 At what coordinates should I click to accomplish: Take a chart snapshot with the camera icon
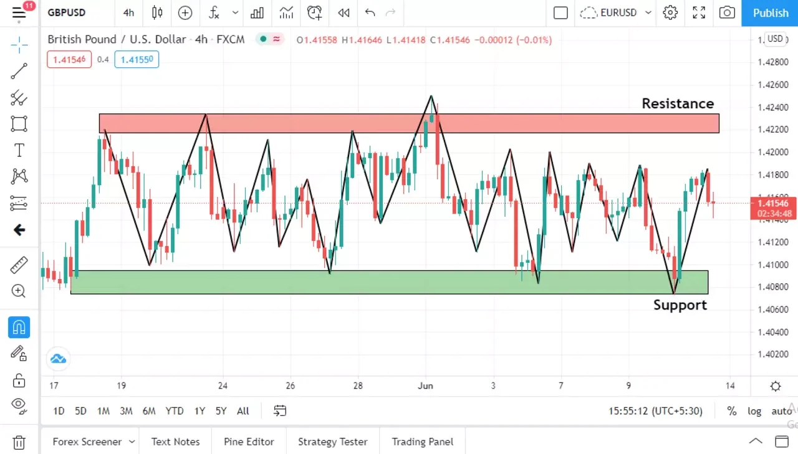pyautogui.click(x=726, y=12)
